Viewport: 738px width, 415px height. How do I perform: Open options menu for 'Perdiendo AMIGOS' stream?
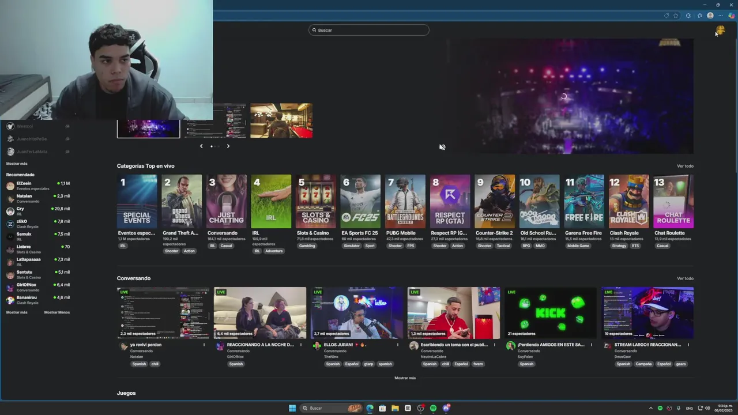tap(591, 345)
